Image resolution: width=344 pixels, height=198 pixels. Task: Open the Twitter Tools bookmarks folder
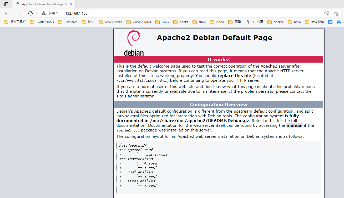click(x=42, y=22)
